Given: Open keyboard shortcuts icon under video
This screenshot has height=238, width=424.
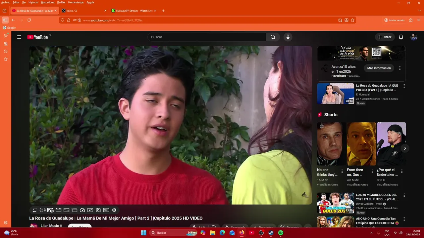Looking at the screenshot, I should pyautogui.click(x=106, y=210).
